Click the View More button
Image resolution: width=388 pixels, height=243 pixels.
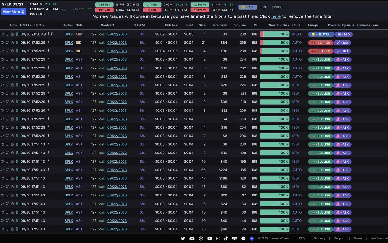14,12
